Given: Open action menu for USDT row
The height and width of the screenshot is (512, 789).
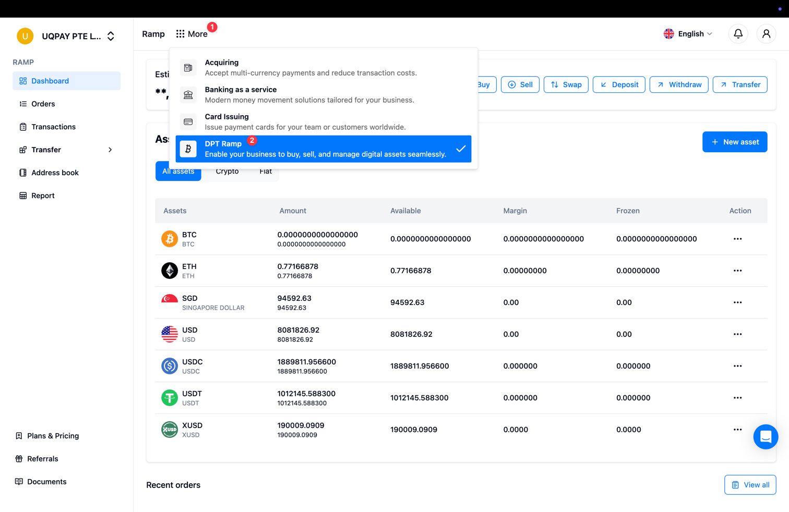Looking at the screenshot, I should click(737, 398).
